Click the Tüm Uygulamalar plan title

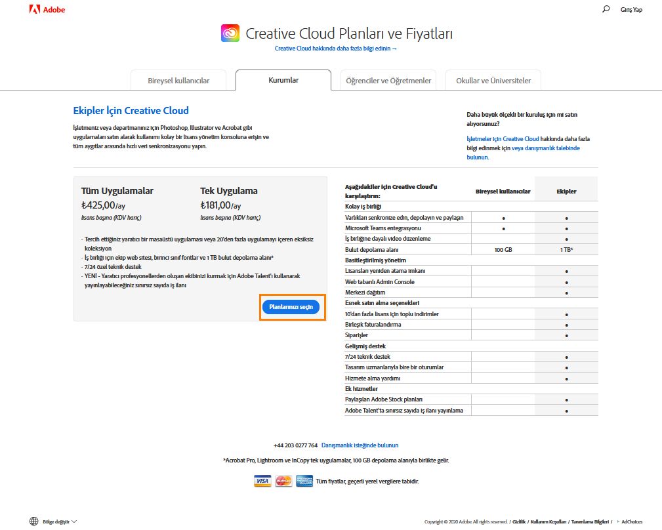[x=117, y=191]
